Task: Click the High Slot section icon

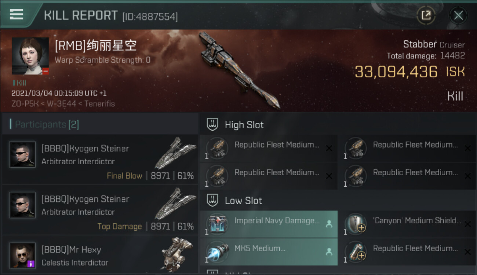Action: (x=212, y=125)
